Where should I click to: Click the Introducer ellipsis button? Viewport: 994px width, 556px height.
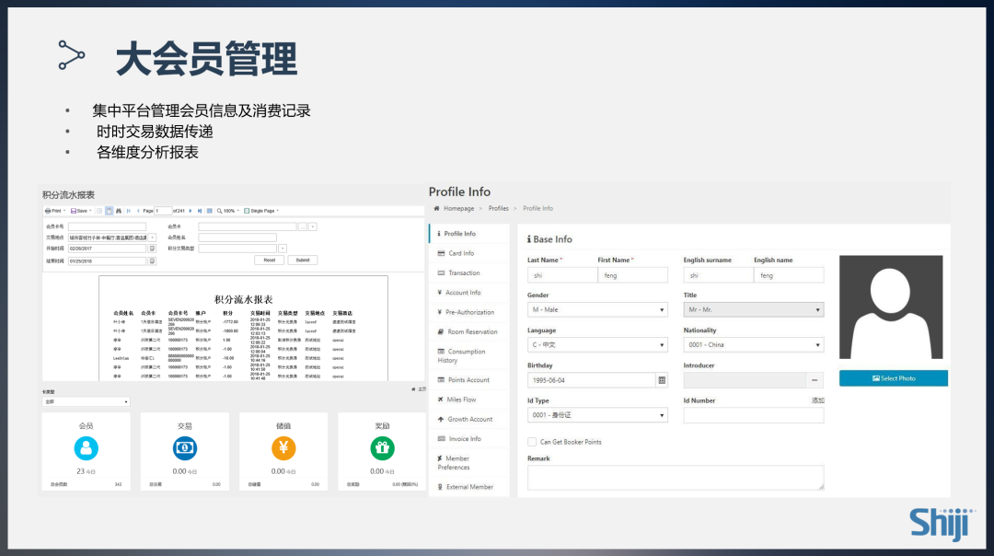pyautogui.click(x=815, y=380)
